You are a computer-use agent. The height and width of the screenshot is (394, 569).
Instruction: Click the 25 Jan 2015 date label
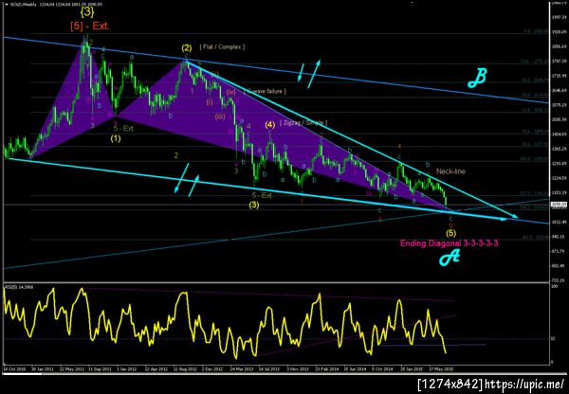pos(411,368)
